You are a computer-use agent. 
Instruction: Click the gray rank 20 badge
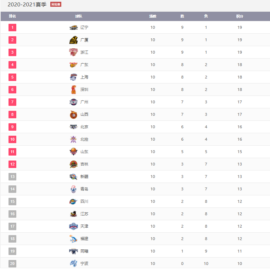coord(12,264)
